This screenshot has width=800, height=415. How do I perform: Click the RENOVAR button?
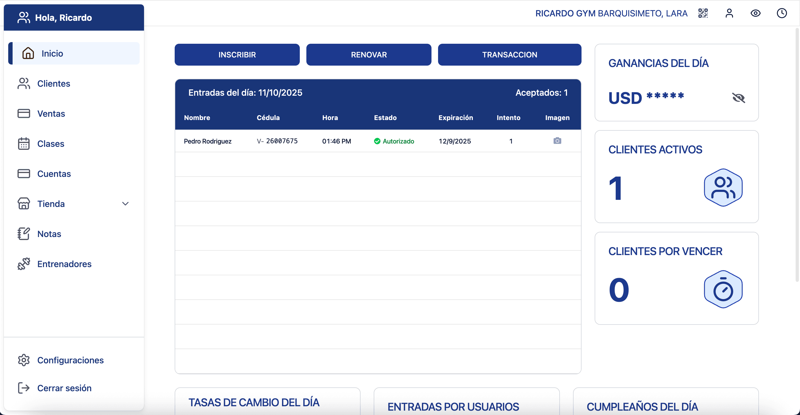point(369,54)
